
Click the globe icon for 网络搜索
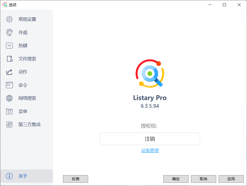[9, 98]
